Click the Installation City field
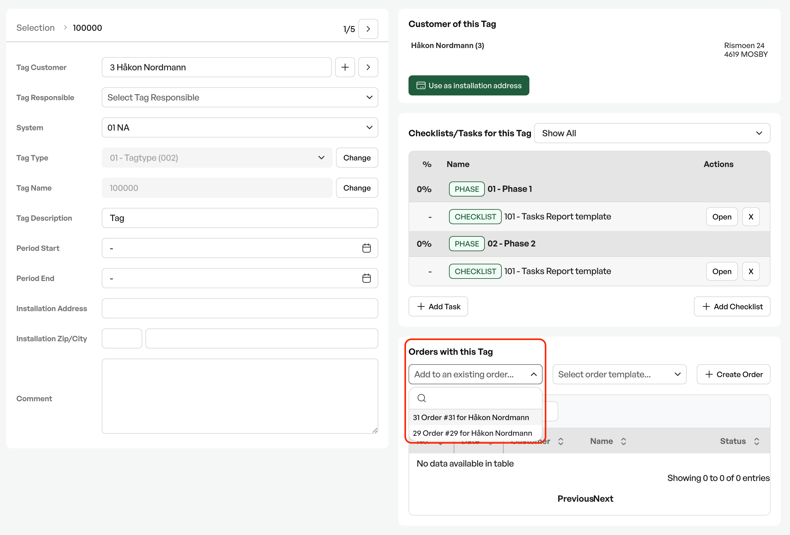The image size is (790, 535). [262, 338]
